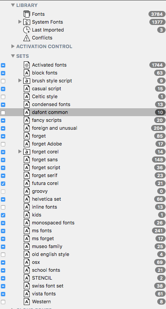Uncheck the futura corel checkbox
This screenshot has width=166, height=309.
[3, 184]
